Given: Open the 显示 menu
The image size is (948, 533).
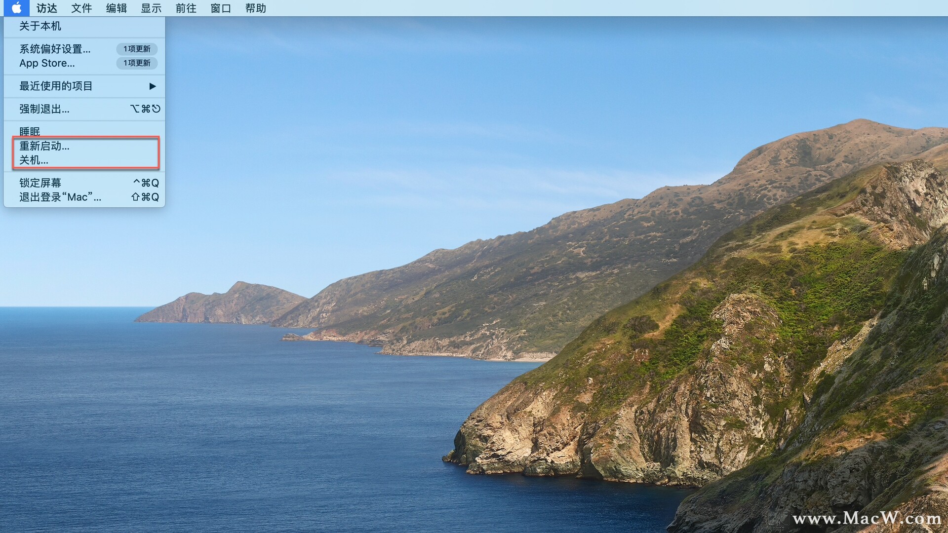Looking at the screenshot, I should pyautogui.click(x=151, y=8).
